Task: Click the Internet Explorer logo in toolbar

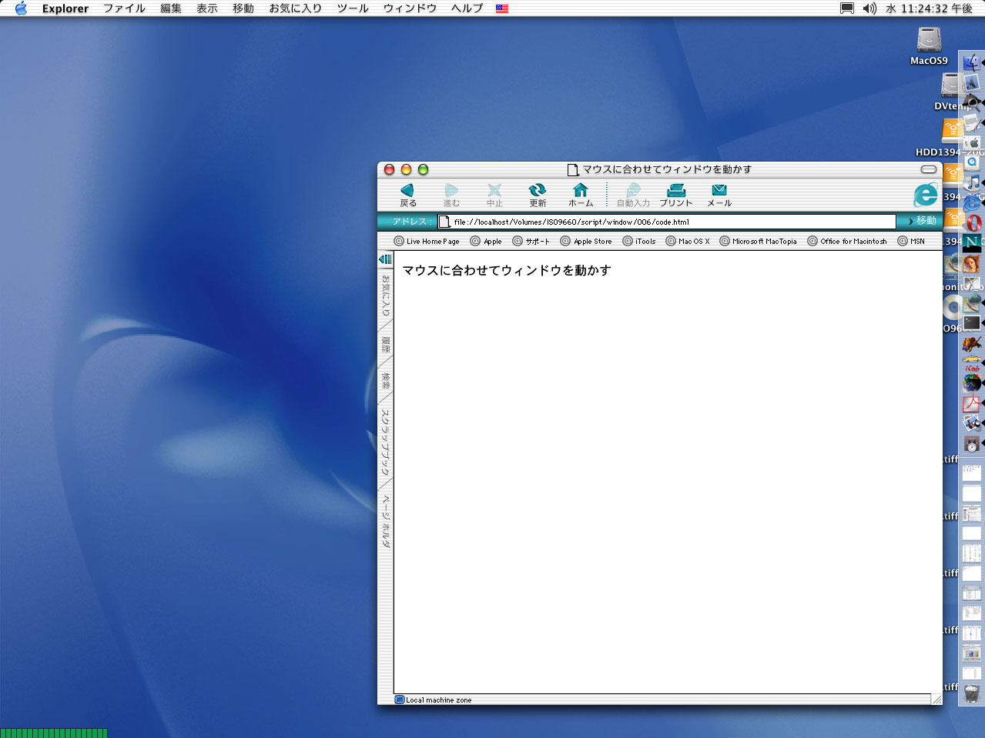Action: point(926,195)
